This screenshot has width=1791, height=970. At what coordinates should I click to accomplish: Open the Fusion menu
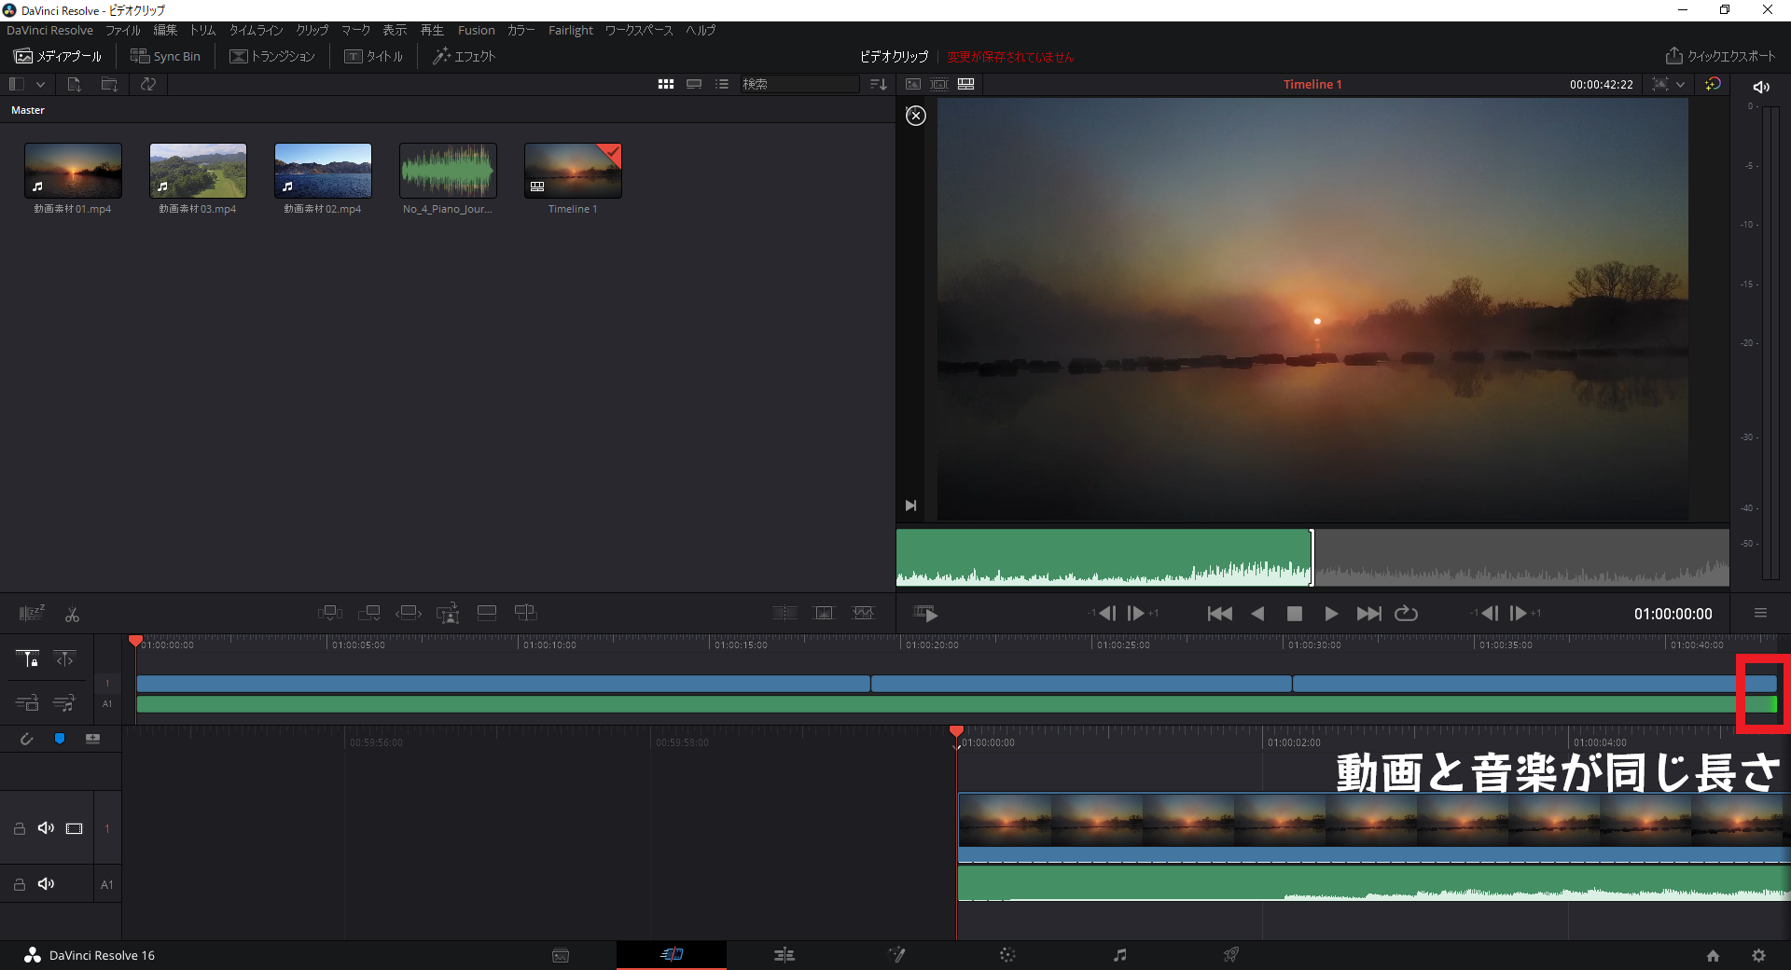pos(476,30)
